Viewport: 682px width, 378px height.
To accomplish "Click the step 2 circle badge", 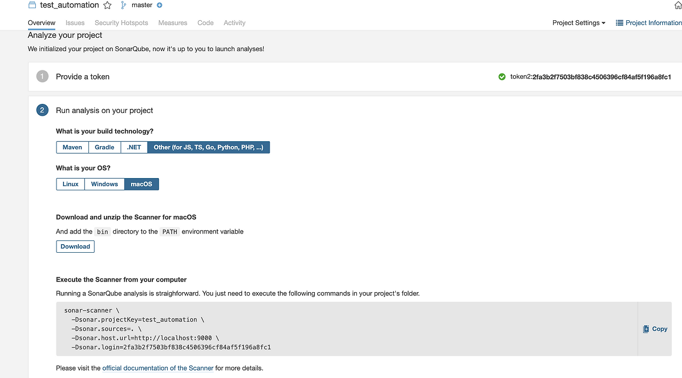I will [x=42, y=110].
